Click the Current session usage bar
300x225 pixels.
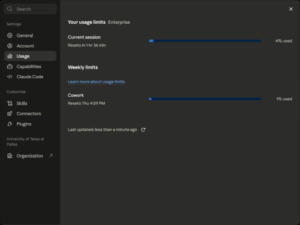click(x=205, y=41)
